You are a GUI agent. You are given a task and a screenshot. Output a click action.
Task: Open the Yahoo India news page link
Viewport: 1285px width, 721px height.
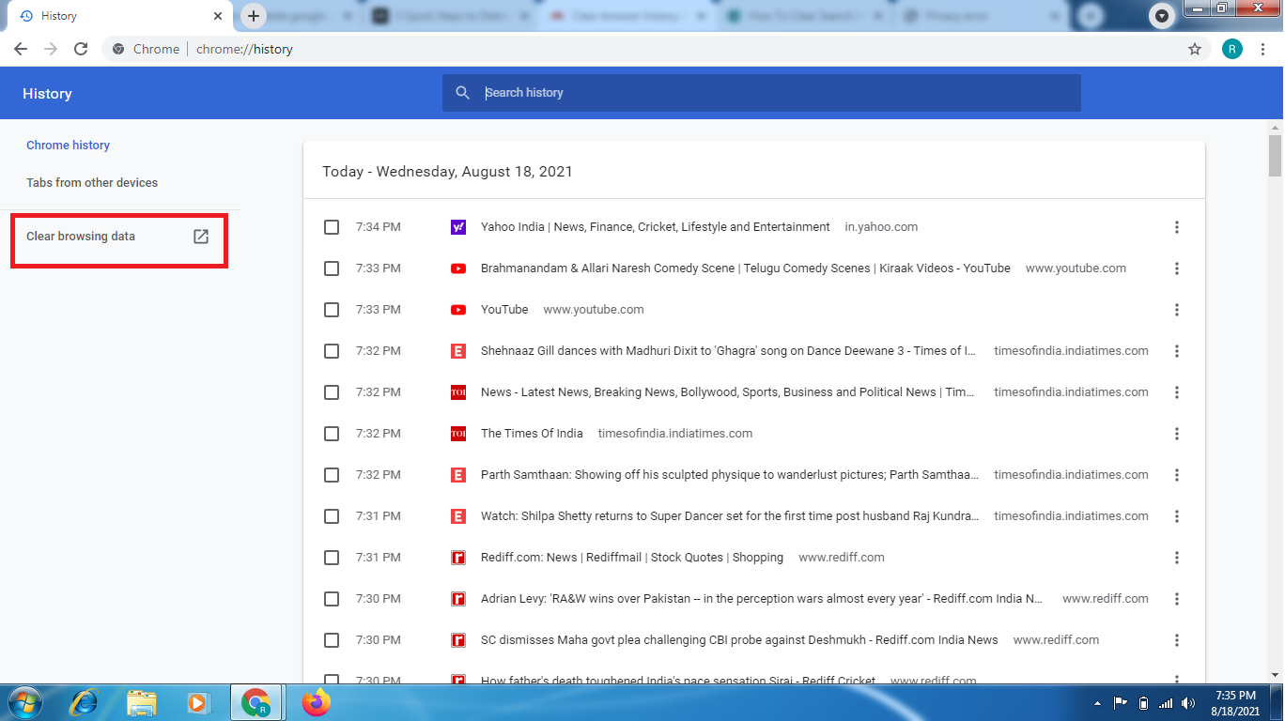pyautogui.click(x=656, y=227)
